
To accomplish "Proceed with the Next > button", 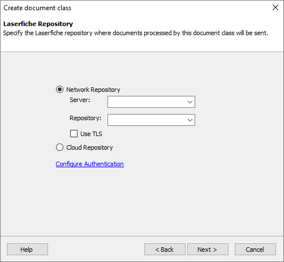I will pos(208,250).
